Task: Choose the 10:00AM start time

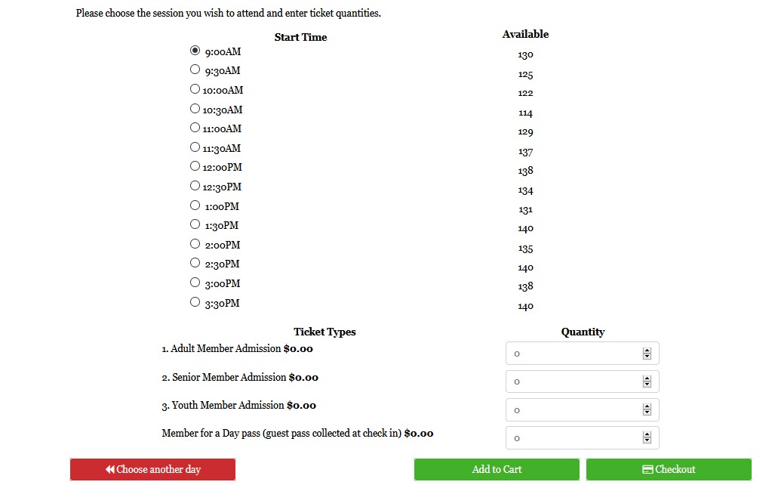Action: 195,89
